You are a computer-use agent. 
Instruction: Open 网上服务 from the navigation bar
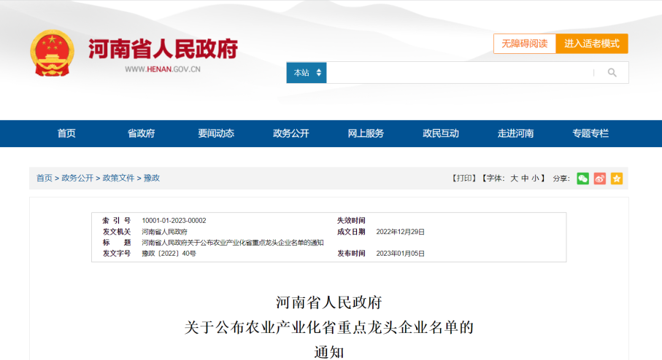(366, 133)
